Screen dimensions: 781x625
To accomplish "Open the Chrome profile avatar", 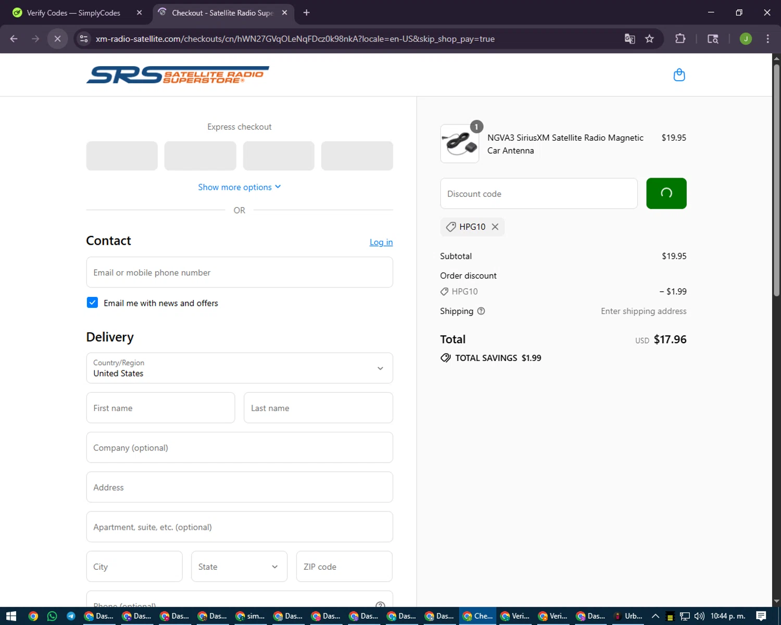I will click(x=746, y=39).
